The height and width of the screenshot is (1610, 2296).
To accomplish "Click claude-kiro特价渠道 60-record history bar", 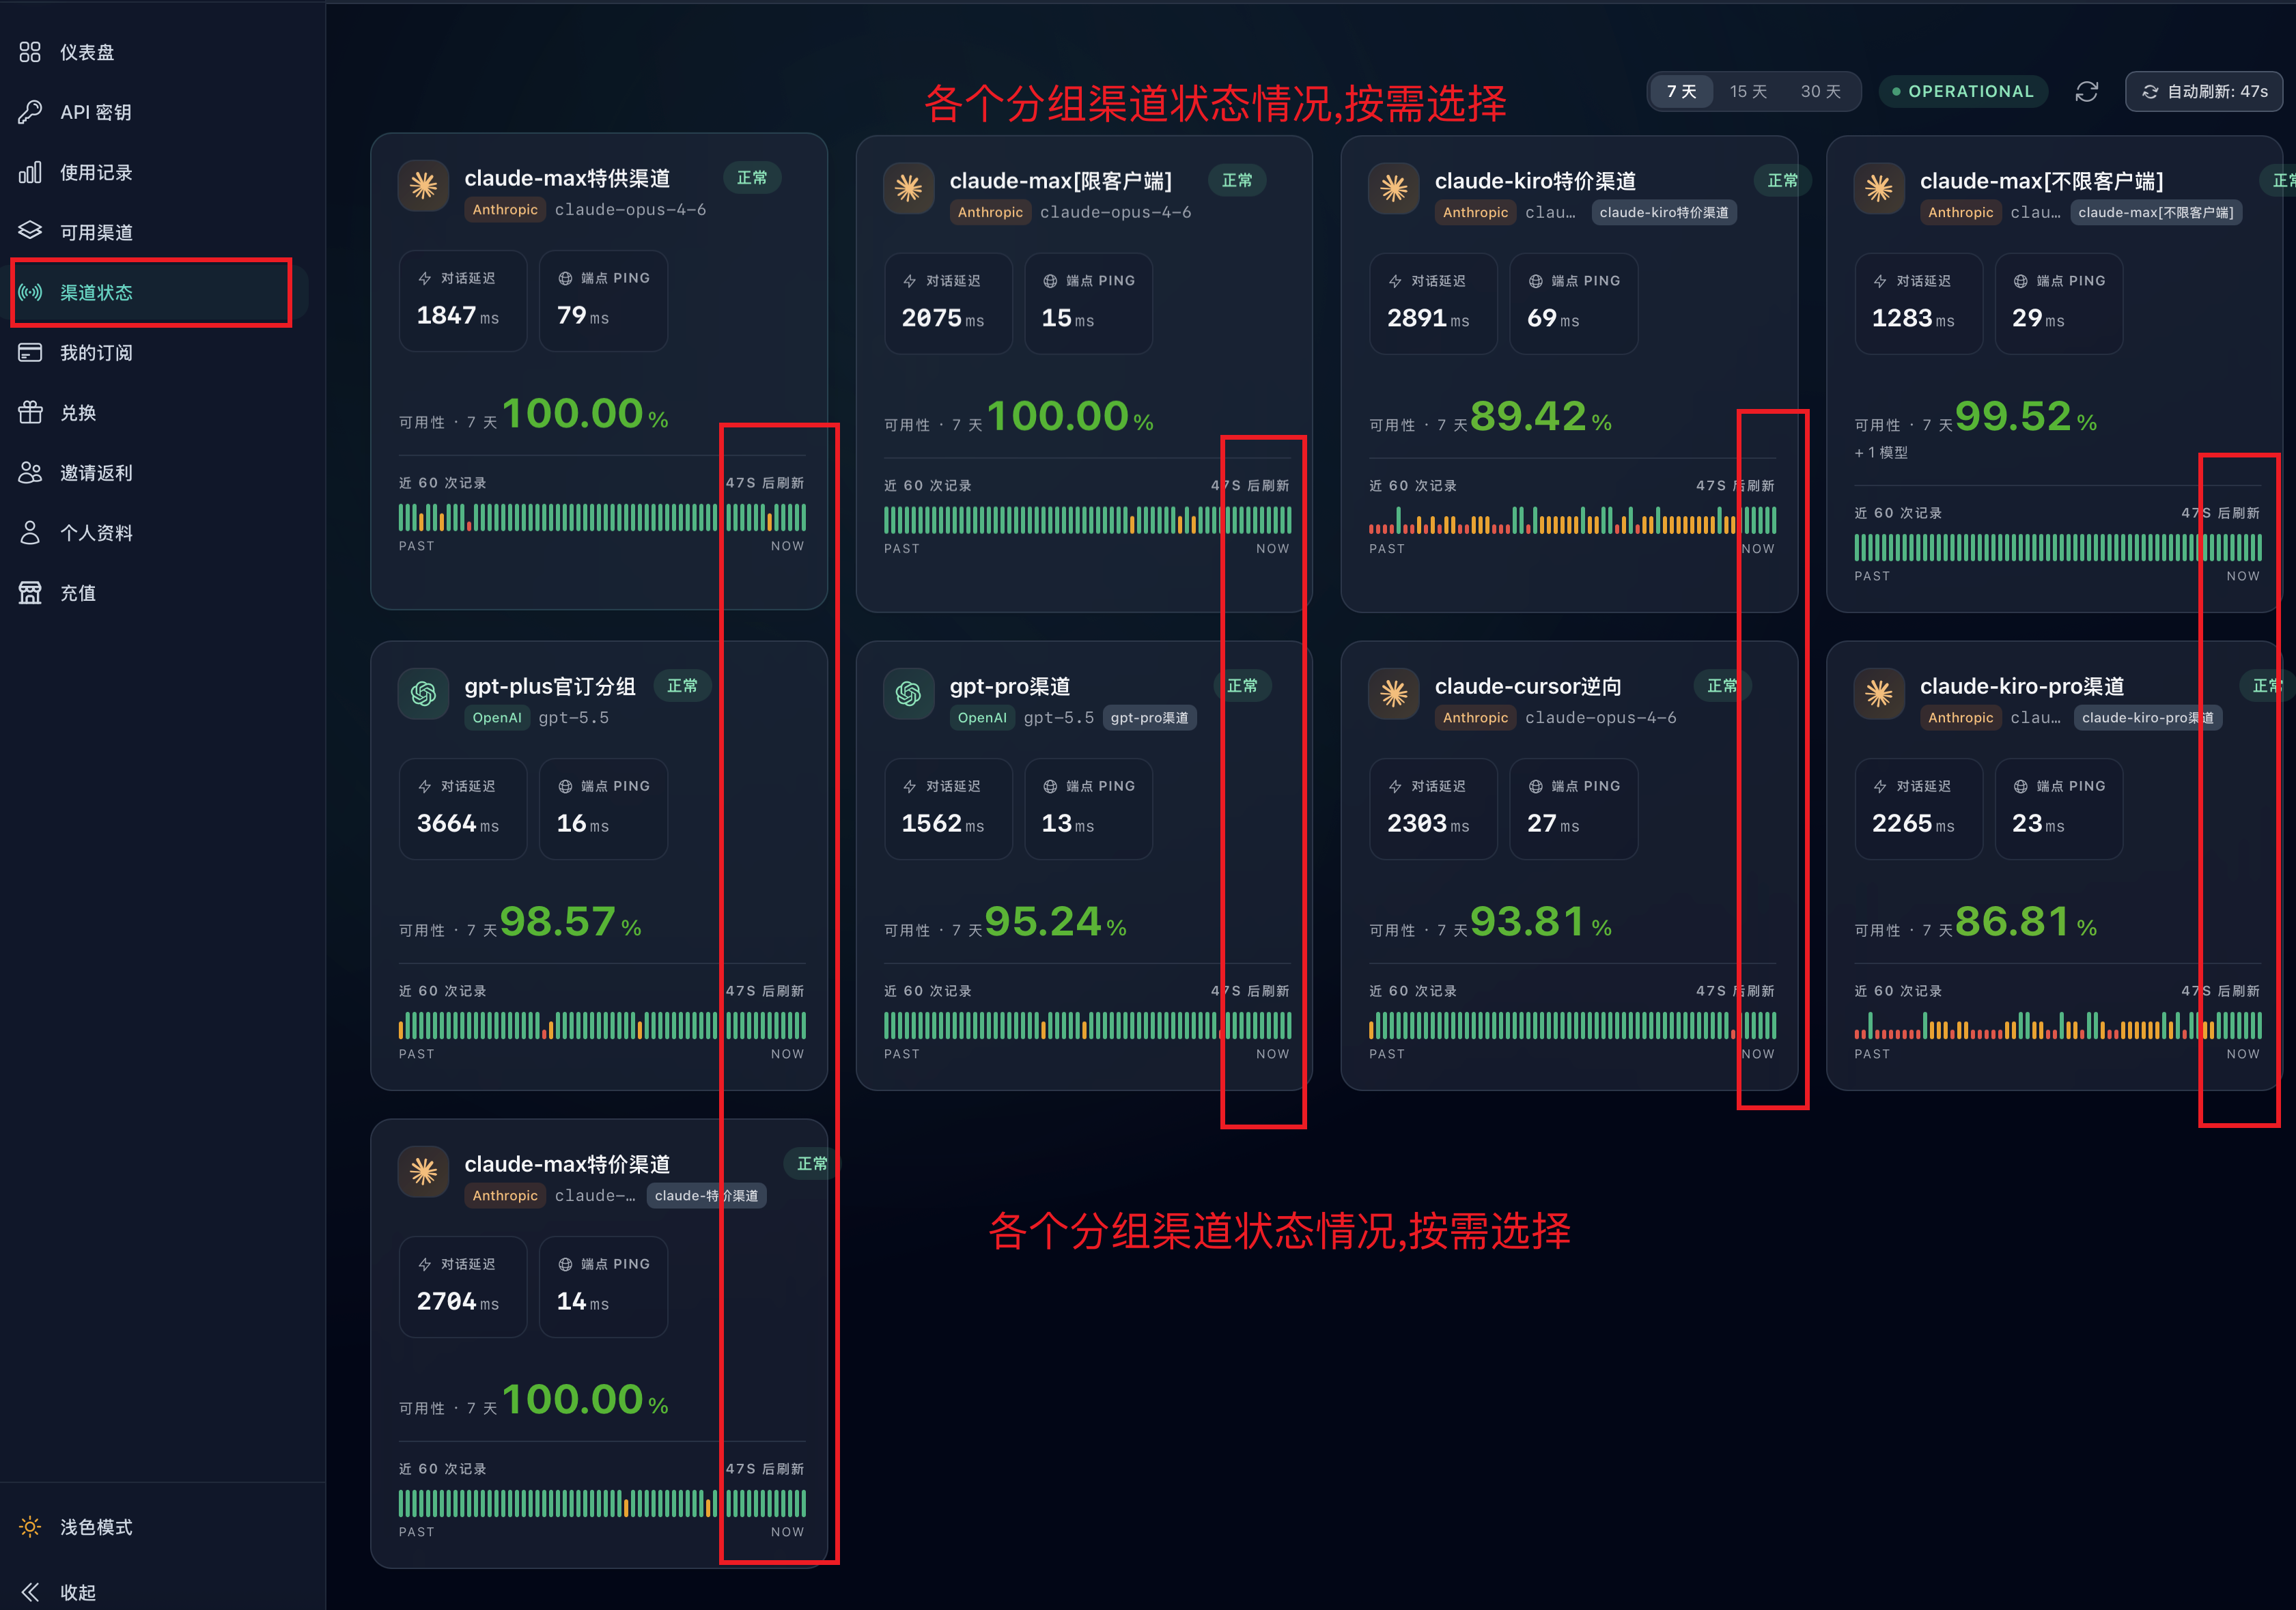I will point(1572,520).
